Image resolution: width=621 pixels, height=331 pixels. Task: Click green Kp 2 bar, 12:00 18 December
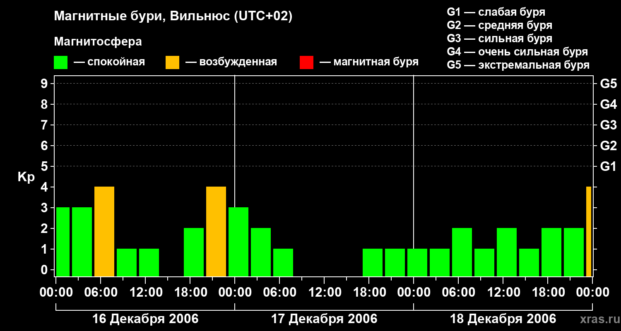(507, 252)
